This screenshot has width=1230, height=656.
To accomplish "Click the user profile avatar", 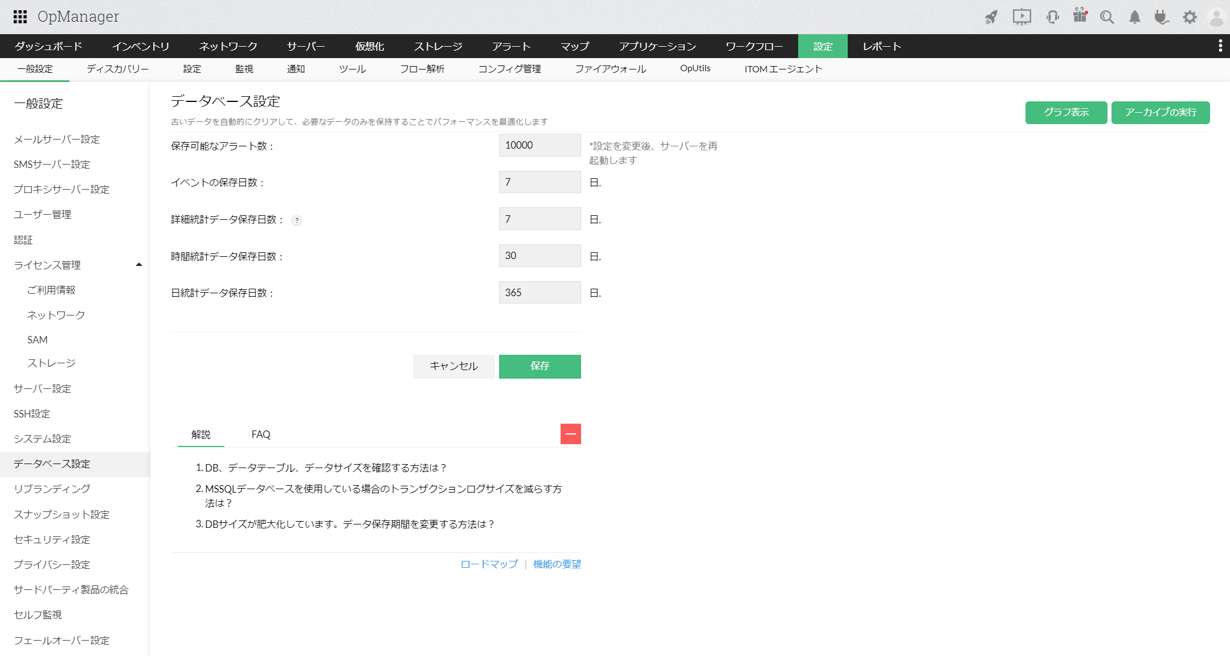I will tap(1216, 17).
